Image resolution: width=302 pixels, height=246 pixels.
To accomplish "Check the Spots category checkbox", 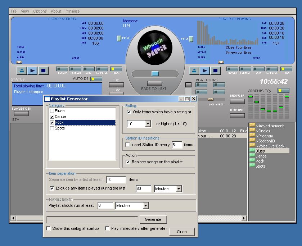I will click(52, 128).
